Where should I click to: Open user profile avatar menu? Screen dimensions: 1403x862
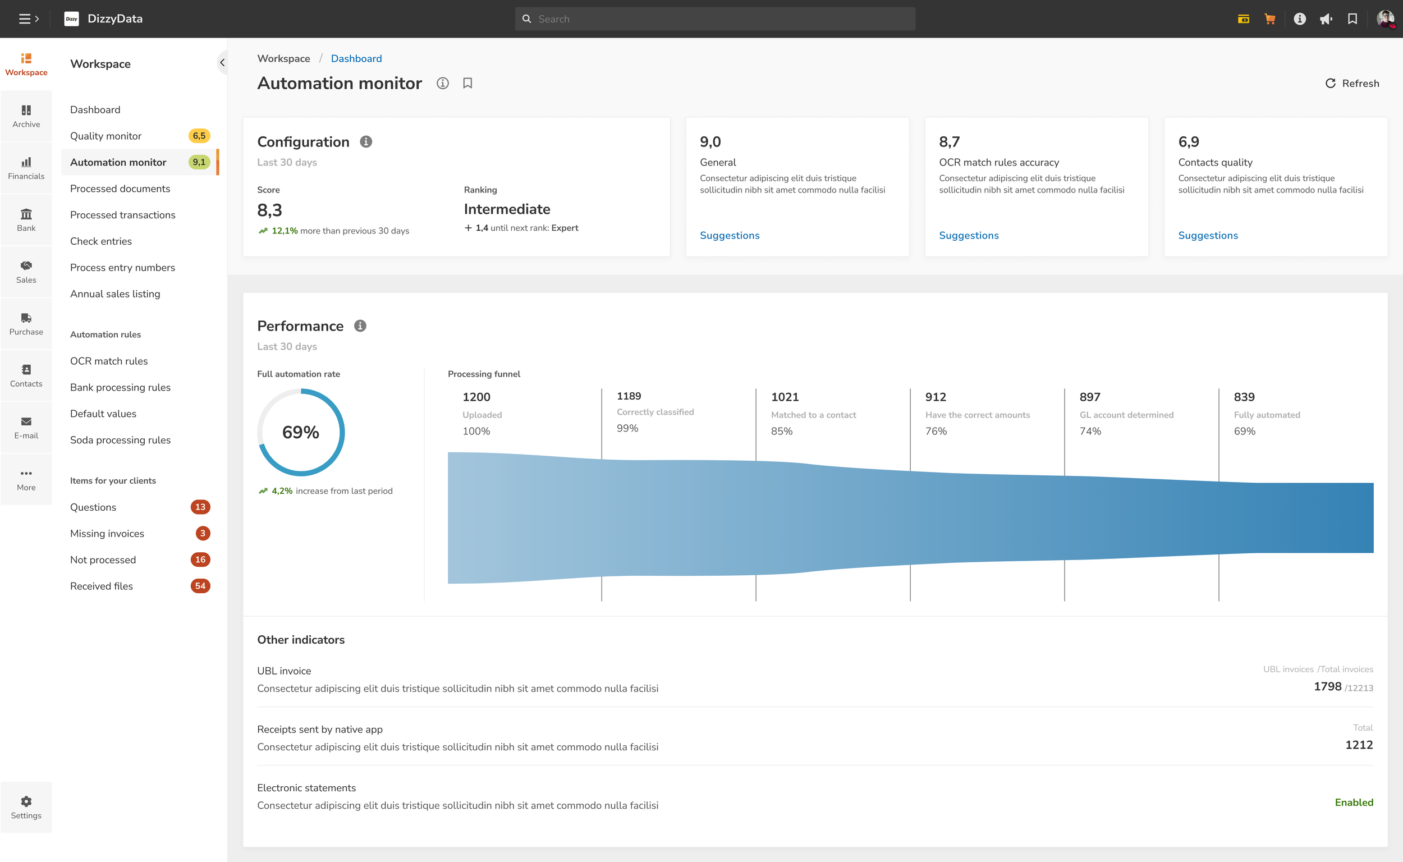pos(1384,19)
